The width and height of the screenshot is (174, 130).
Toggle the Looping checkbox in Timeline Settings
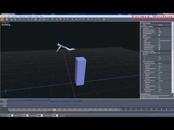point(159,35)
